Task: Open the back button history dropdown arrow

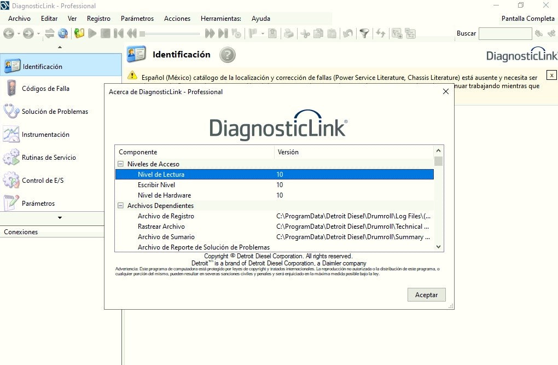Action: point(19,34)
